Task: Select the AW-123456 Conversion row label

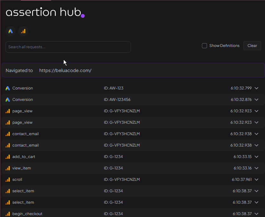Action: tap(23, 100)
